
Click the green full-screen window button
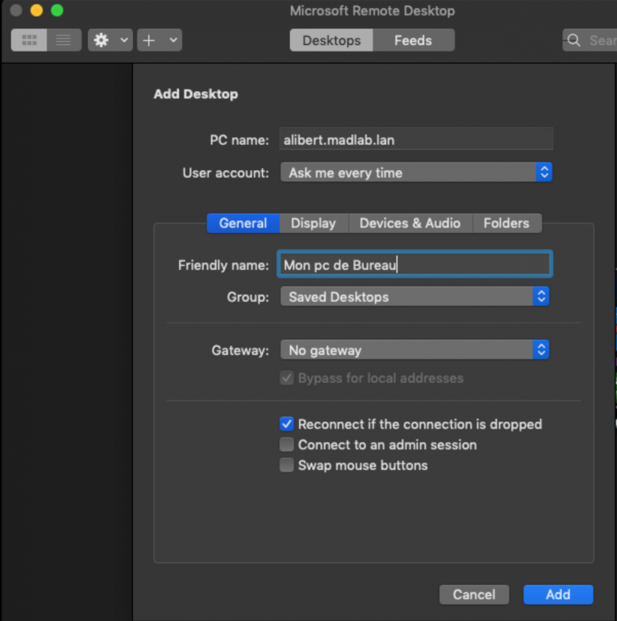(x=57, y=10)
